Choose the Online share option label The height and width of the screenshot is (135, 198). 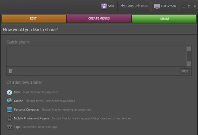coord(18,101)
